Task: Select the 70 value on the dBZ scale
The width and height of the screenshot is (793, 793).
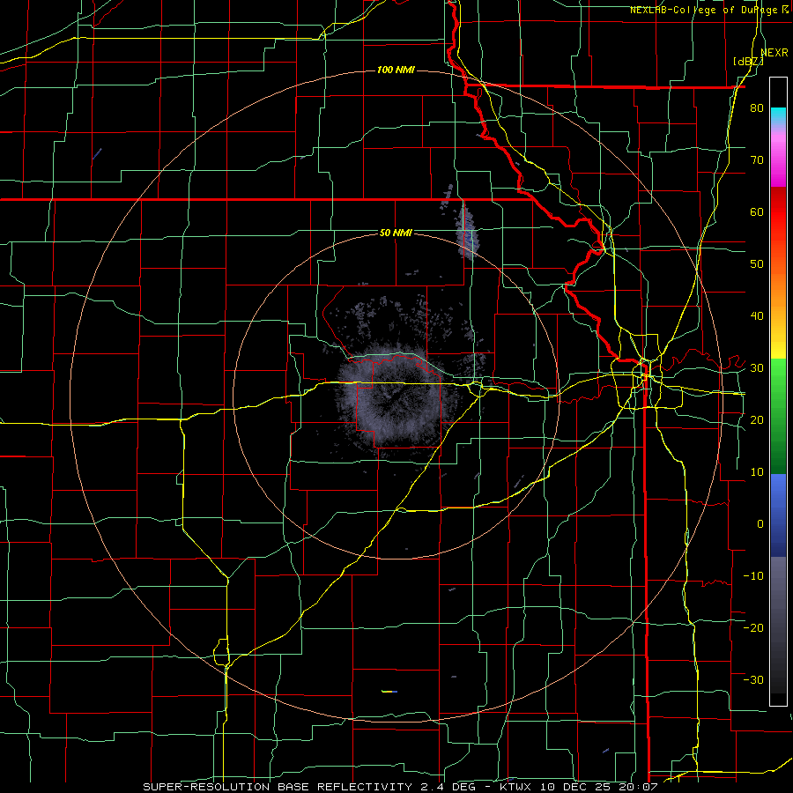Action: (757, 159)
